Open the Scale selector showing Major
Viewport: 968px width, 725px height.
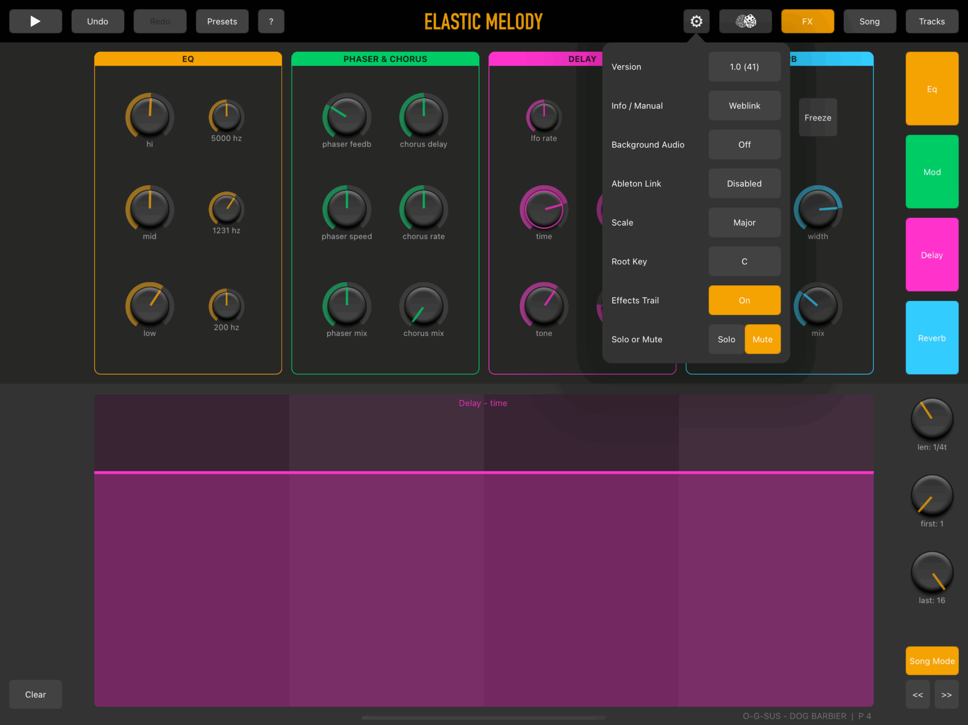[x=744, y=222]
